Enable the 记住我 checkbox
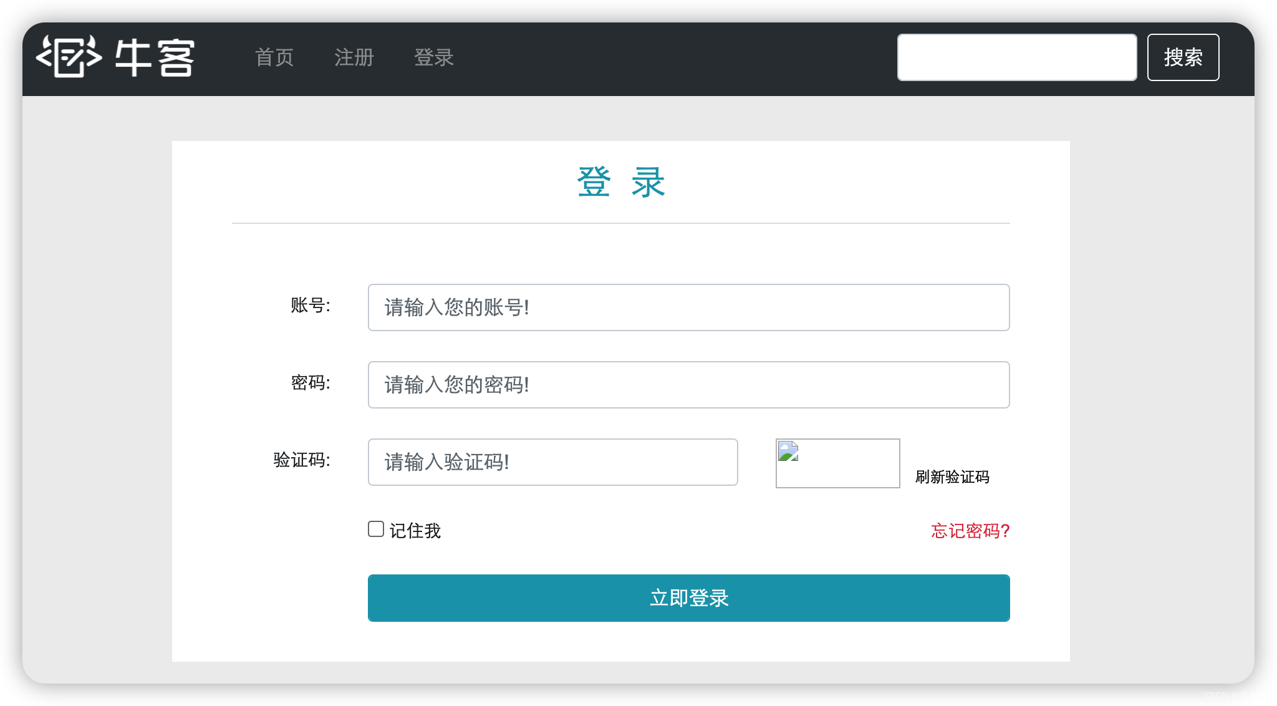 click(375, 529)
